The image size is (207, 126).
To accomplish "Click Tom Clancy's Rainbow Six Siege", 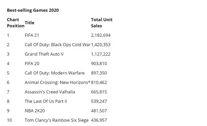I will [x=57, y=120].
